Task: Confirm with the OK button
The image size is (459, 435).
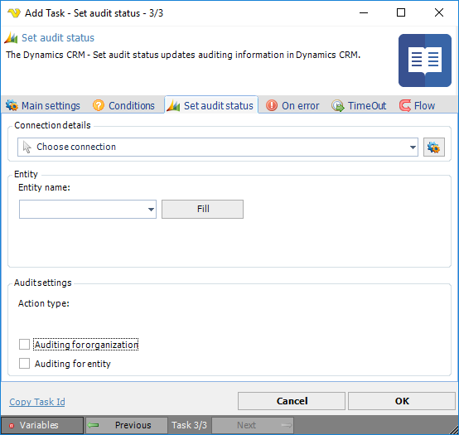Action: (x=402, y=401)
